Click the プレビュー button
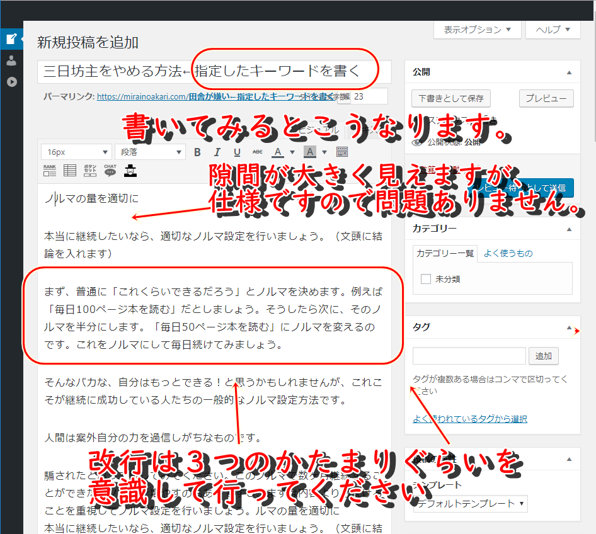 [546, 99]
